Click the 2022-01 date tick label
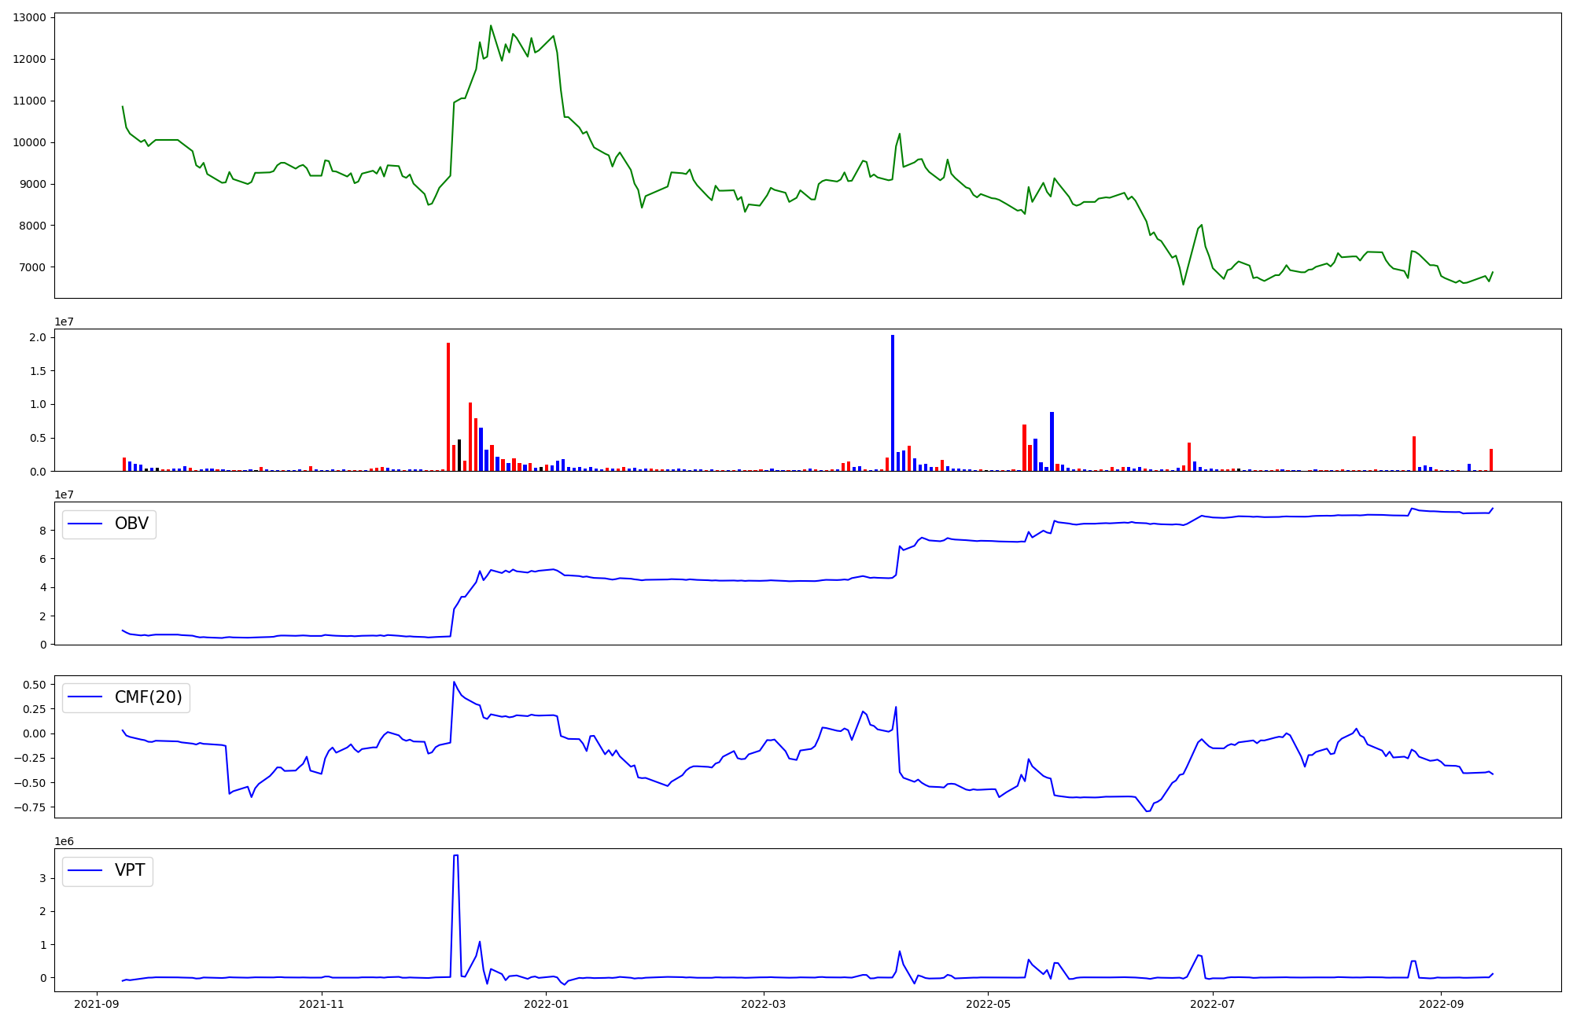This screenshot has height=1022, width=1573. tap(546, 1004)
